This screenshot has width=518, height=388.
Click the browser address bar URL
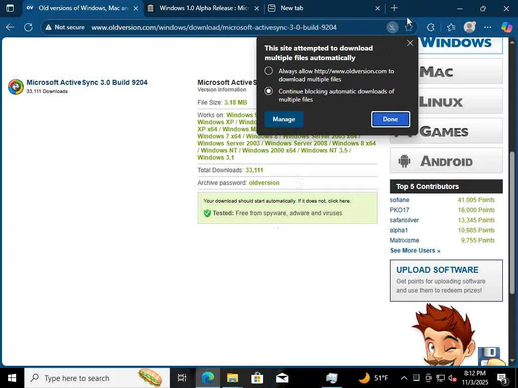(x=214, y=27)
